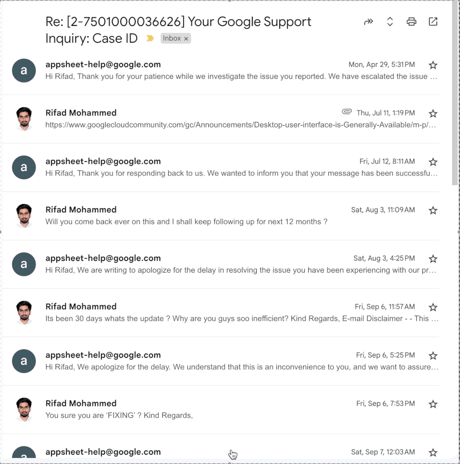This screenshot has height=464, width=460.
Task: Click the attachment paperclip icon on Jul 11 message
Action: 347,111
